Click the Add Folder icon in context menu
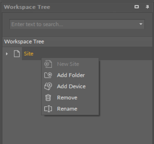This screenshot has width=154, height=144. 48,75
